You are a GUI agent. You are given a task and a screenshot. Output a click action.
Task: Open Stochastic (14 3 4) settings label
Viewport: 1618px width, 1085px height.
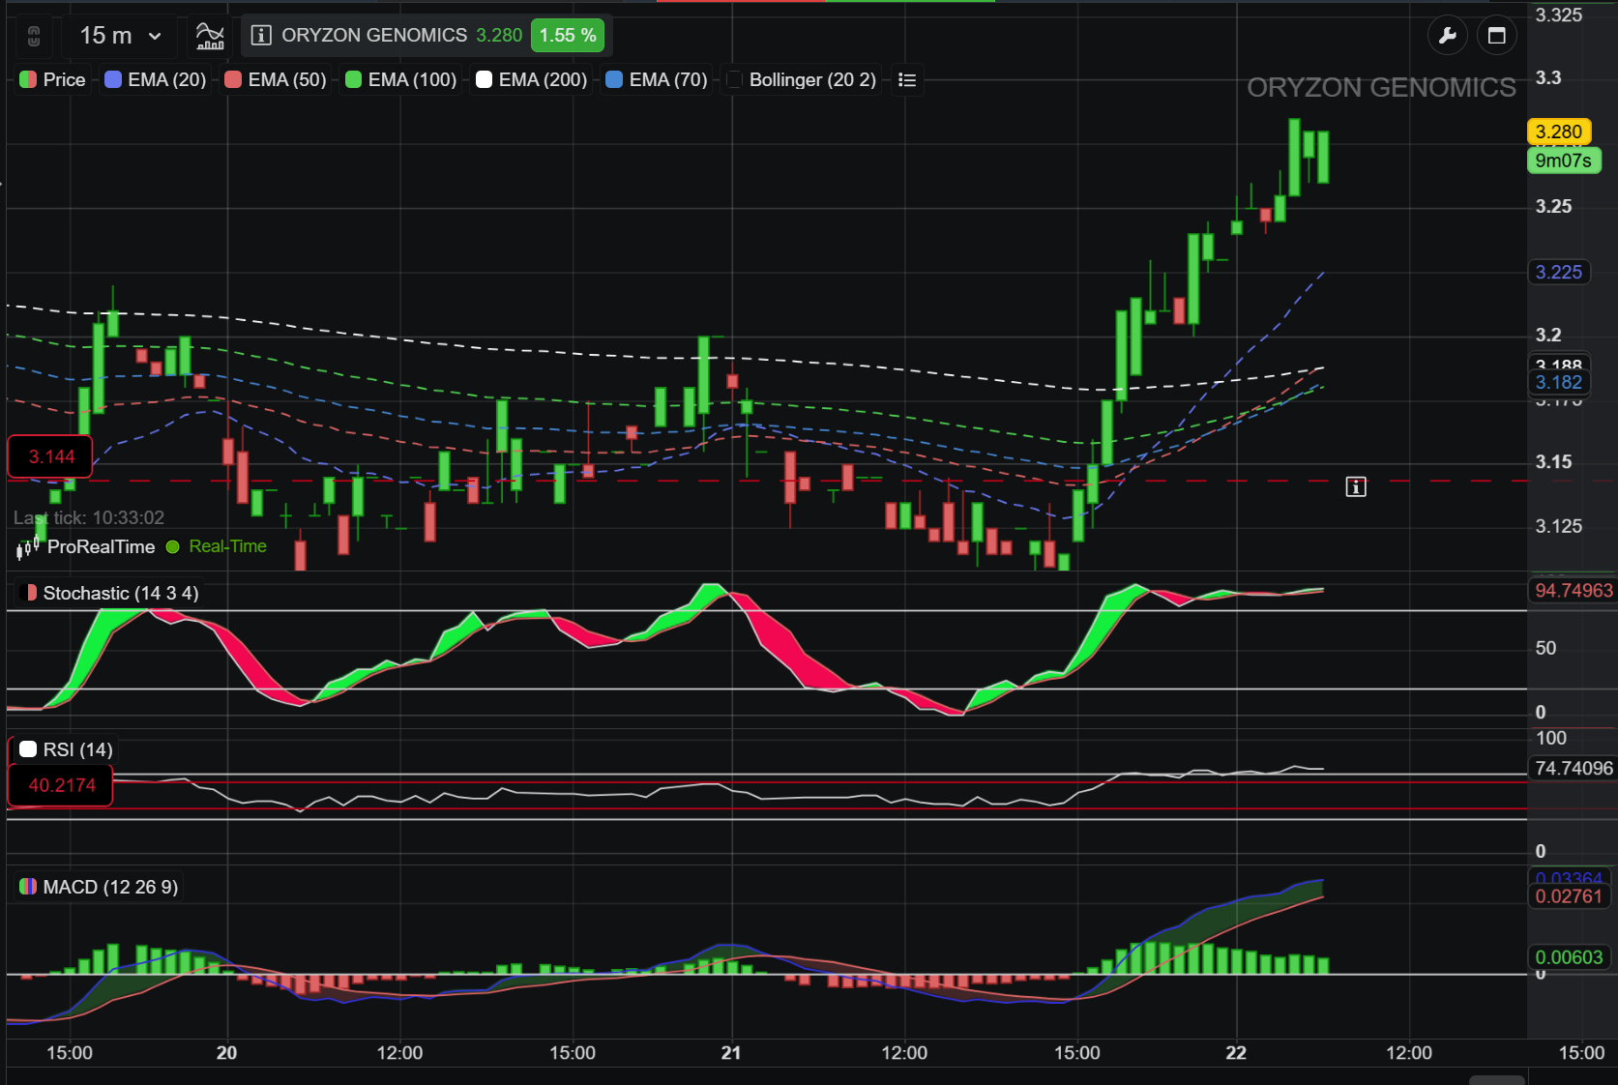point(110,593)
